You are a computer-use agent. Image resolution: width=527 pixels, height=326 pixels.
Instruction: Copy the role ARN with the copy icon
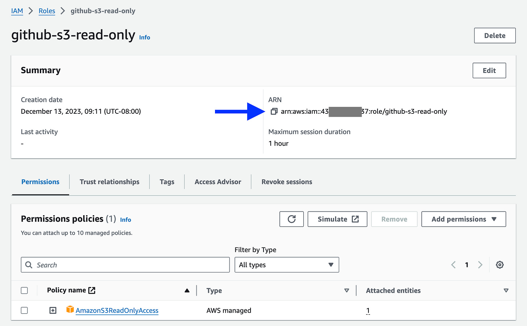pos(274,111)
